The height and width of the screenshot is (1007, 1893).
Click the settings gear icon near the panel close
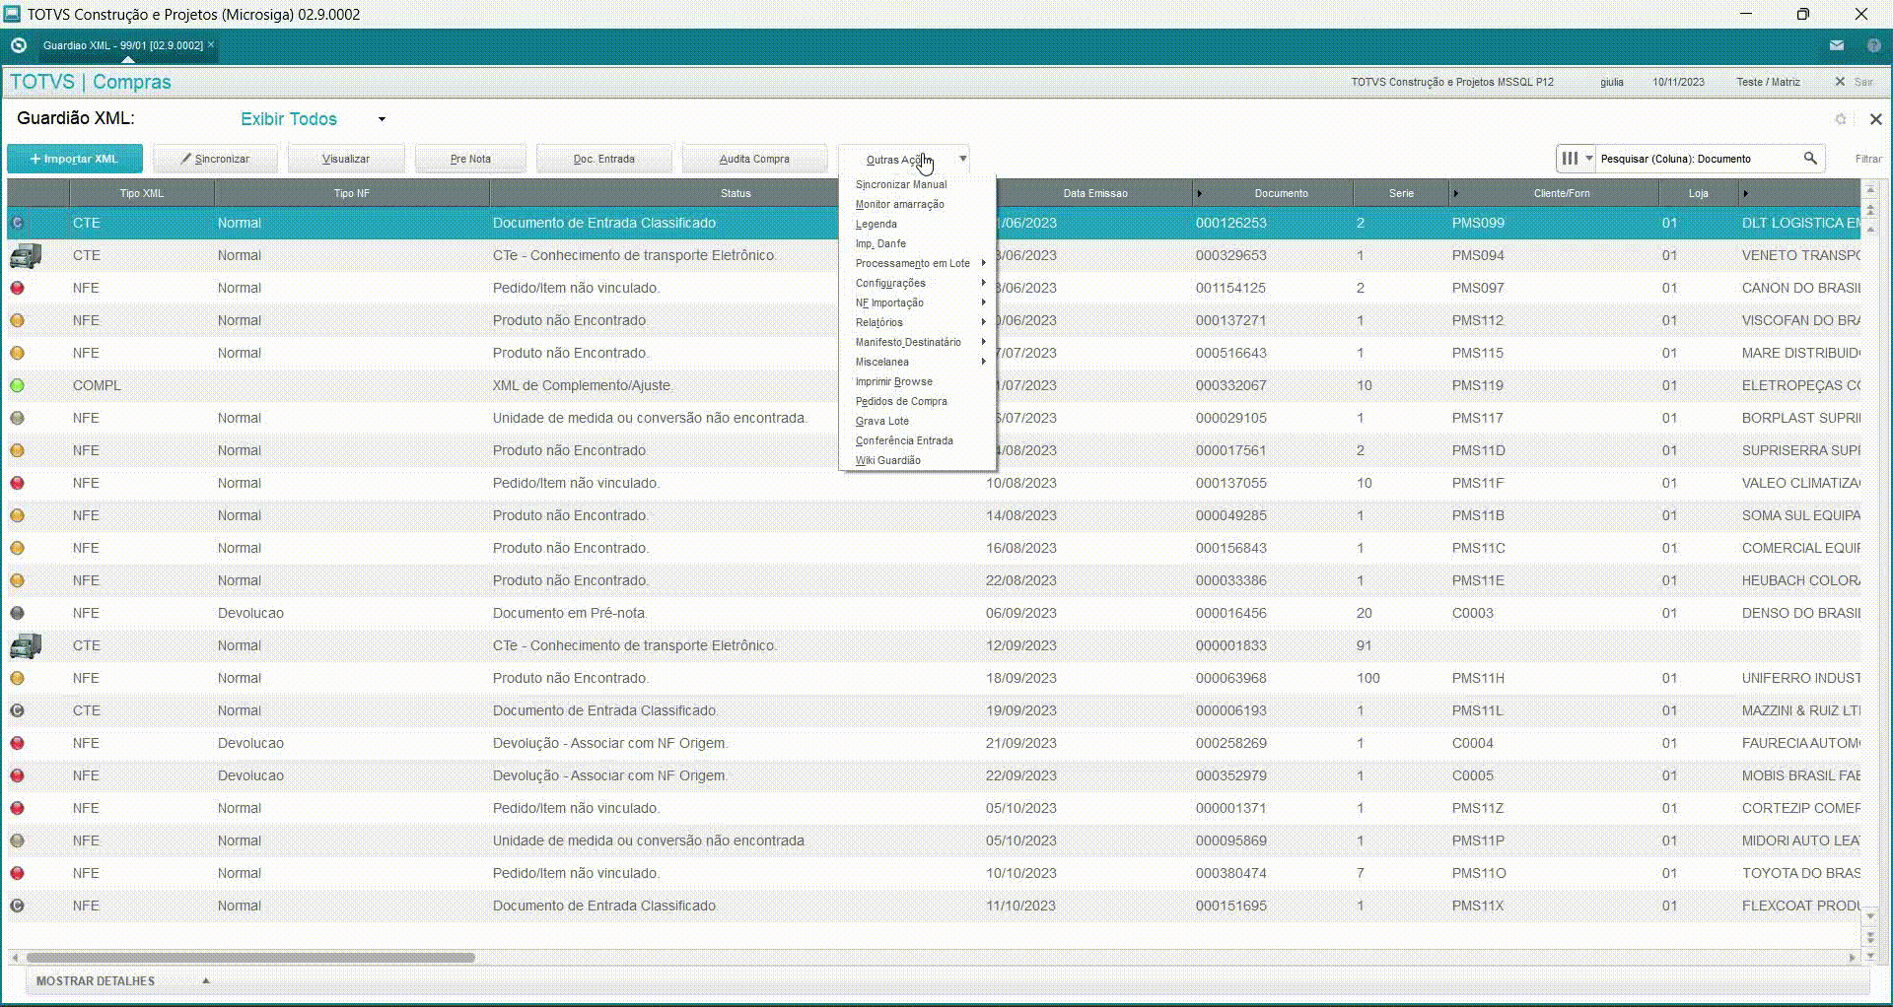[x=1840, y=119]
